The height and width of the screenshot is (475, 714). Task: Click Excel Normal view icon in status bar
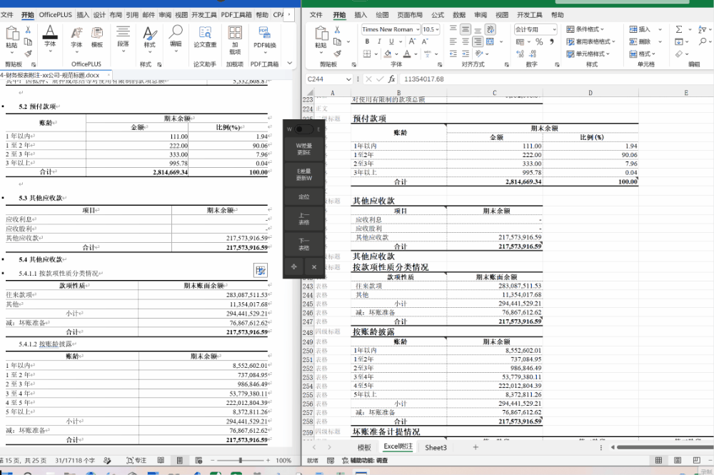658,461
